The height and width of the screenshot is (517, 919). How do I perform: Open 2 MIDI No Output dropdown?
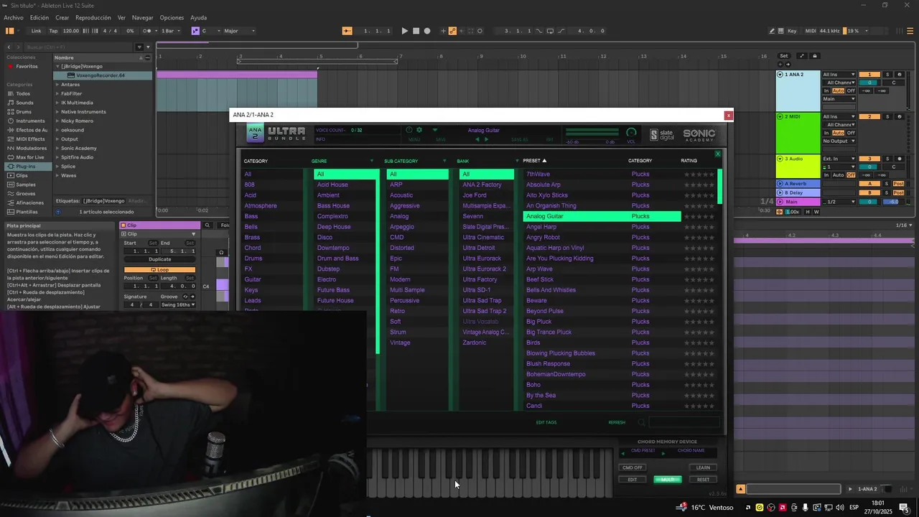839,141
